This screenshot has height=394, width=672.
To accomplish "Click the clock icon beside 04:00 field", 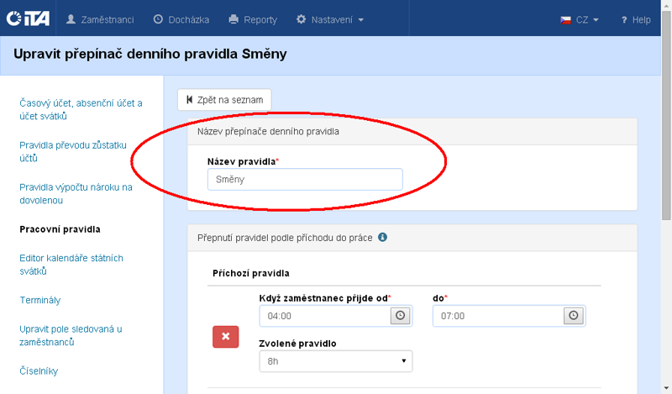I will click(x=401, y=316).
